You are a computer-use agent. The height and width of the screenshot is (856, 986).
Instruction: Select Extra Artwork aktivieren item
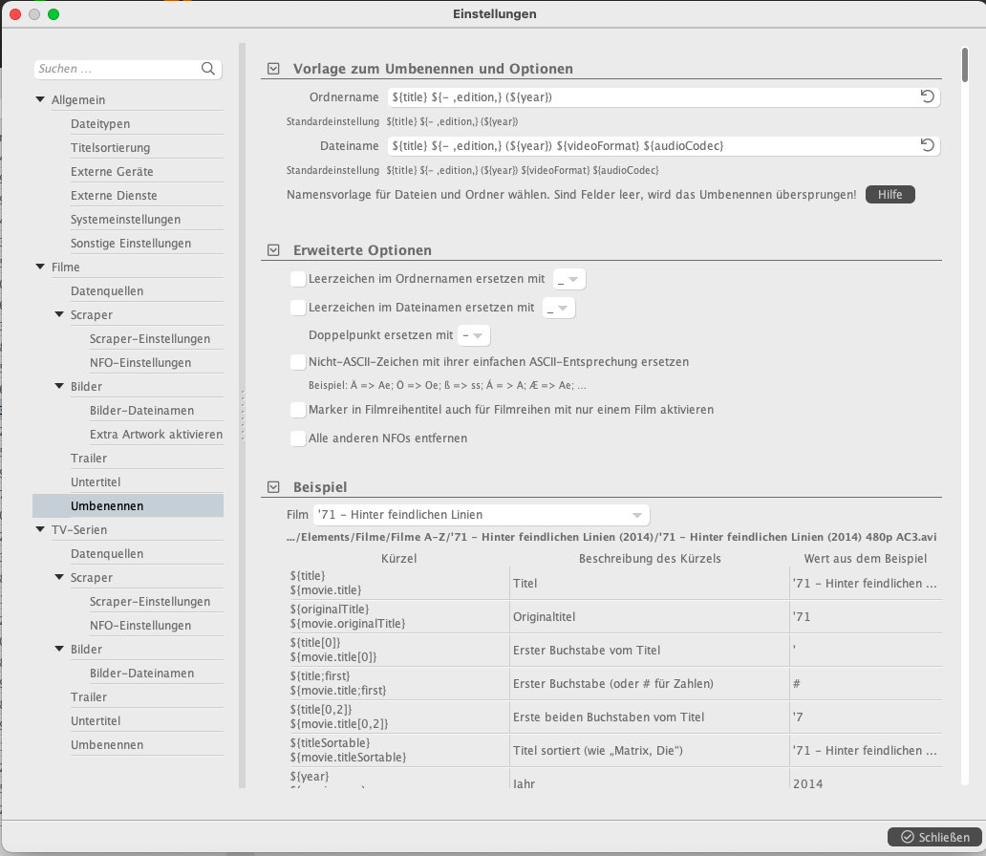tap(156, 435)
